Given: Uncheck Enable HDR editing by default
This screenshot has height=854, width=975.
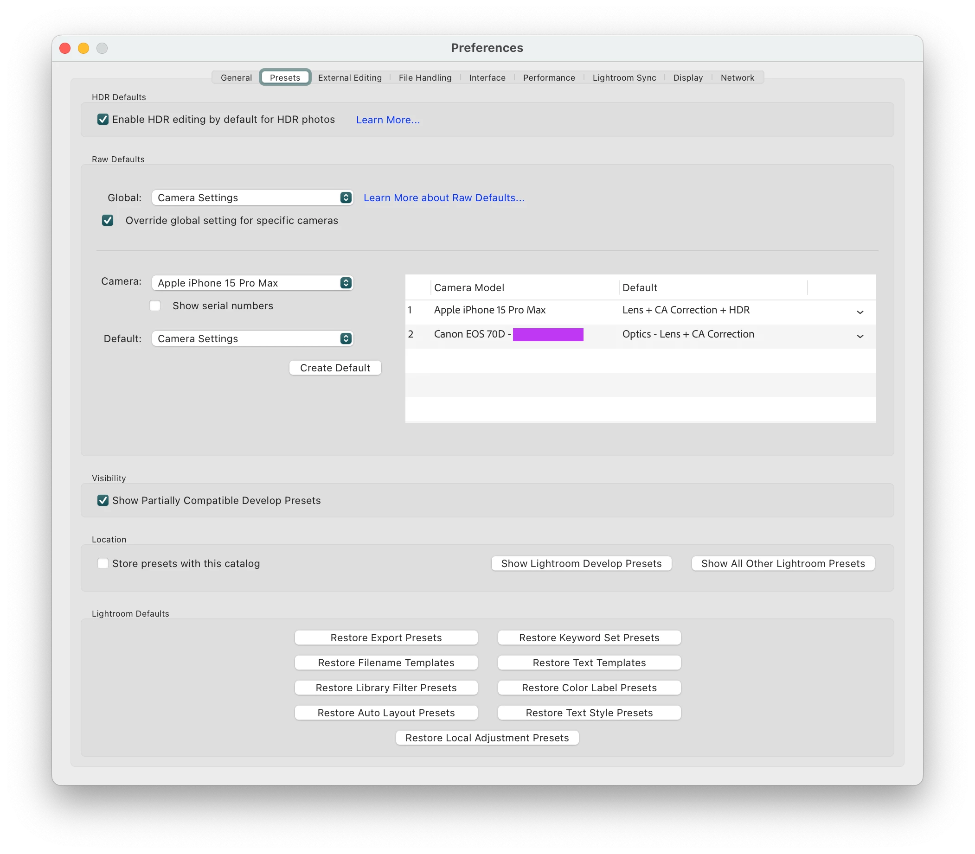Looking at the screenshot, I should 103,119.
